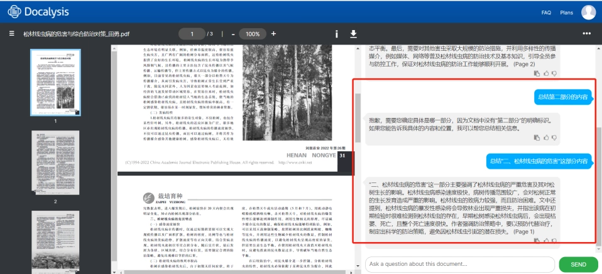Focus the ask a question input box

click(x=460, y=264)
